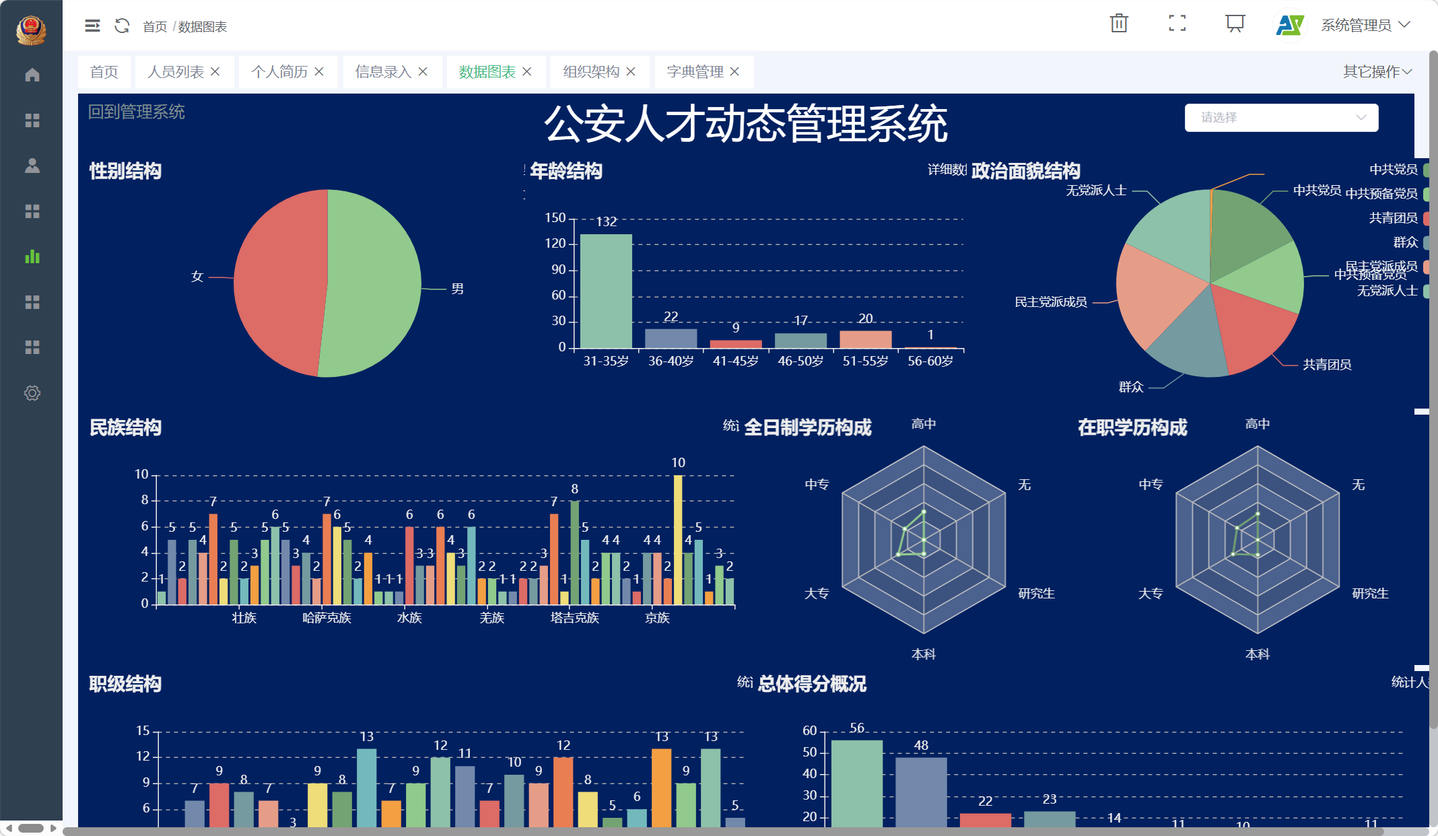This screenshot has height=836, width=1438.
Task: Enter fullscreen via the expand icon
Action: (x=1177, y=23)
